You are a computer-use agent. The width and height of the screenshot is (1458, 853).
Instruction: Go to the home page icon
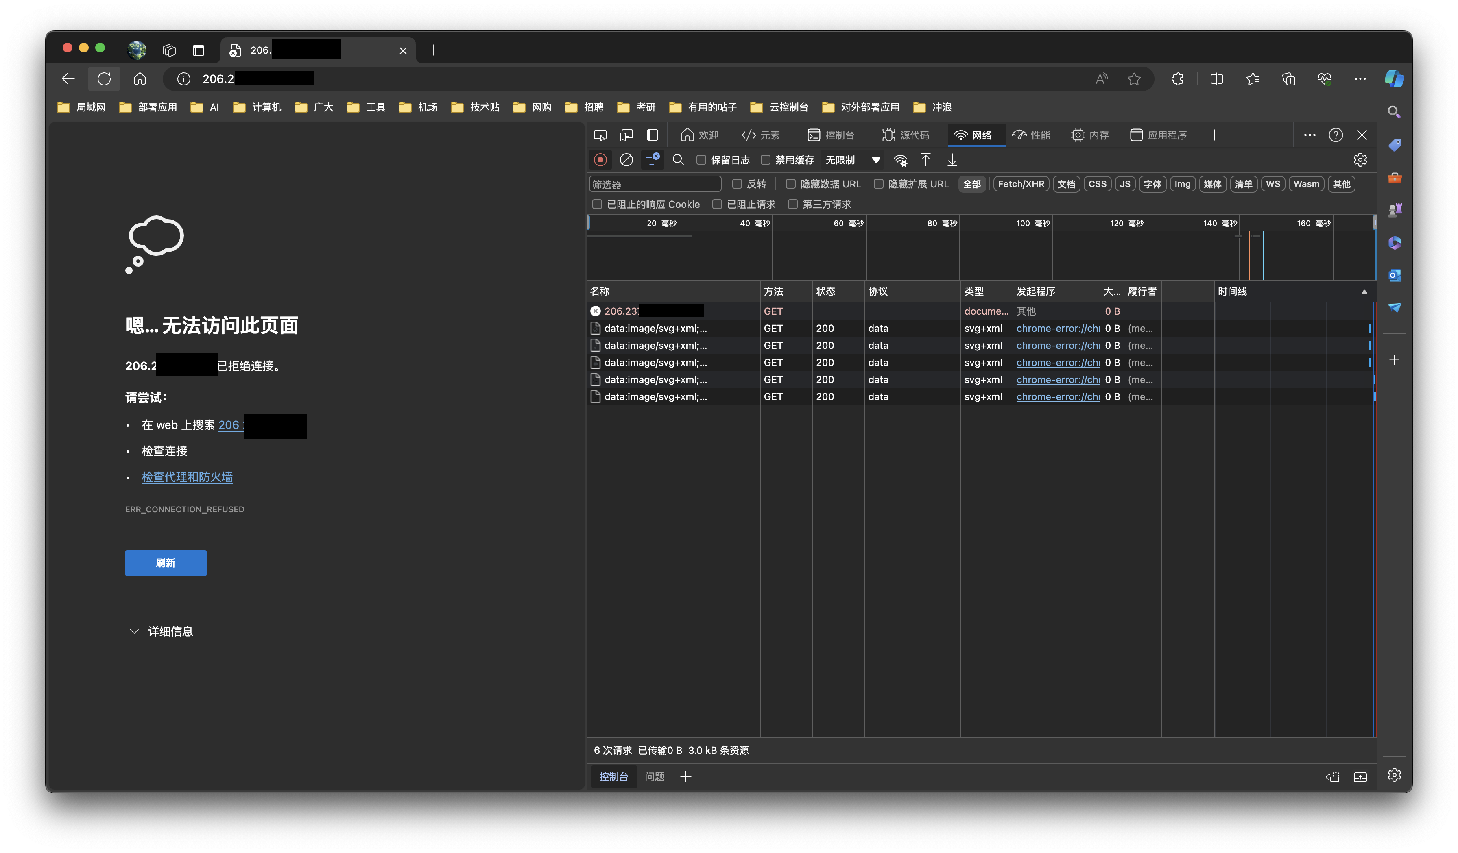(x=140, y=78)
